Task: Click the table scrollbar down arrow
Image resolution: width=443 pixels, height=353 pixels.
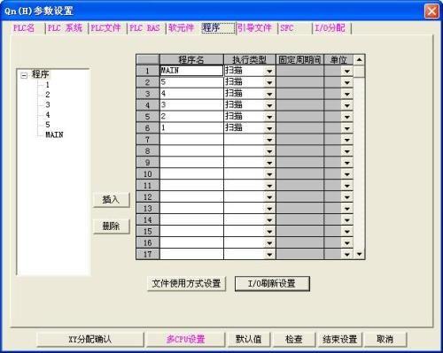Action: (359, 254)
